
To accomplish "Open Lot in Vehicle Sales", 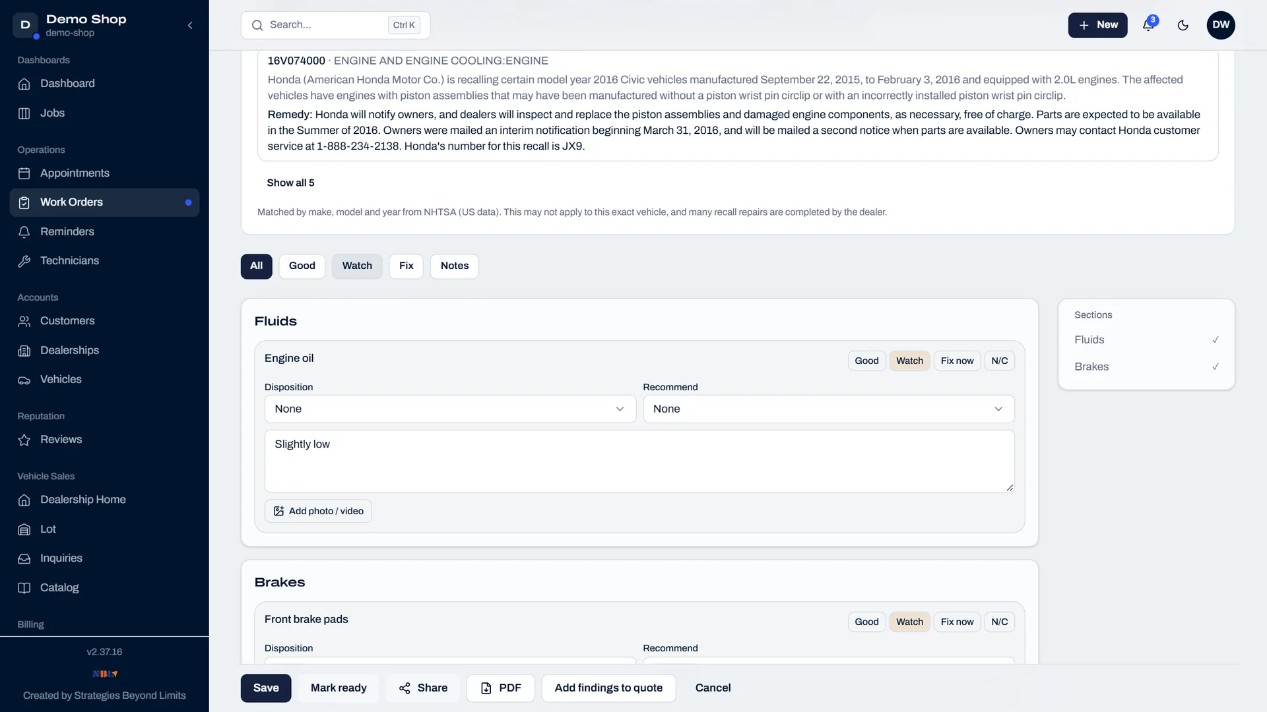I will click(x=104, y=529).
